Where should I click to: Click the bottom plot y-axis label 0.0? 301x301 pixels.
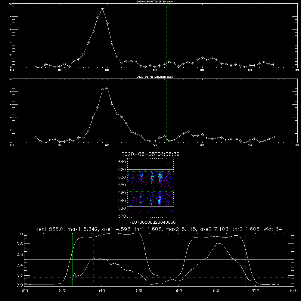pos(20,285)
